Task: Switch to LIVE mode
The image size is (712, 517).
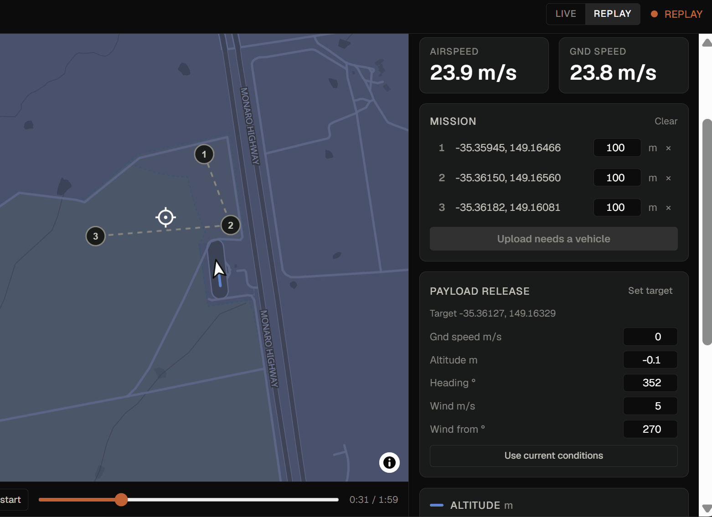Action: pos(566,14)
